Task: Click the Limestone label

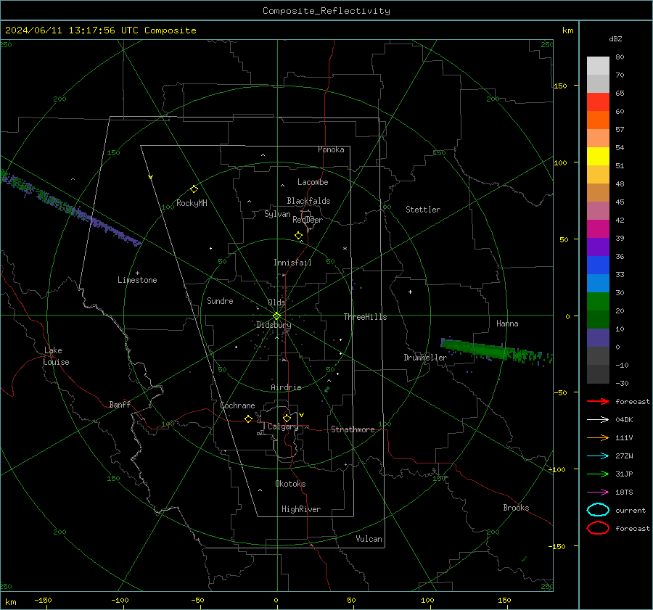Action: [137, 280]
